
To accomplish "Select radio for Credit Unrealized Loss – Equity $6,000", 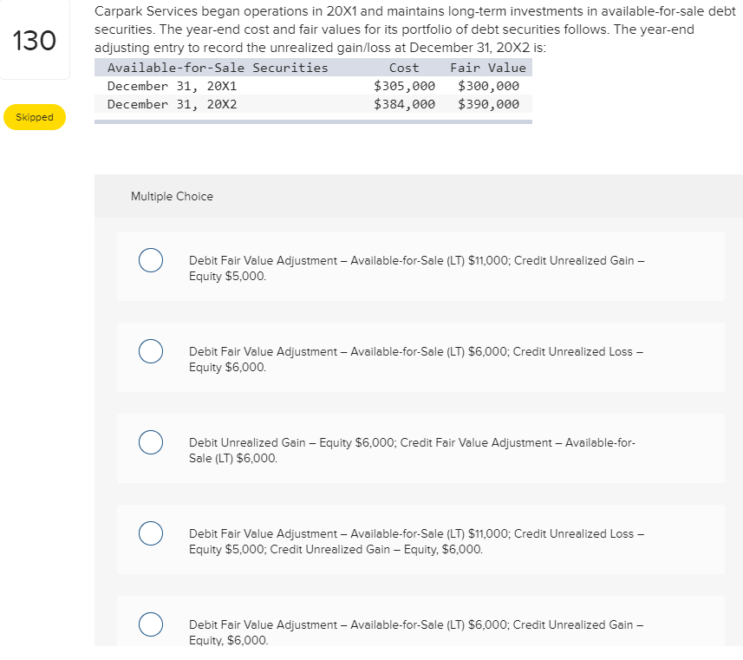I will click(151, 351).
